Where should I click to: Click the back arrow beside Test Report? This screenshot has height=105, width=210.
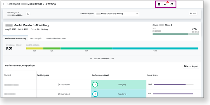coord(4,4)
